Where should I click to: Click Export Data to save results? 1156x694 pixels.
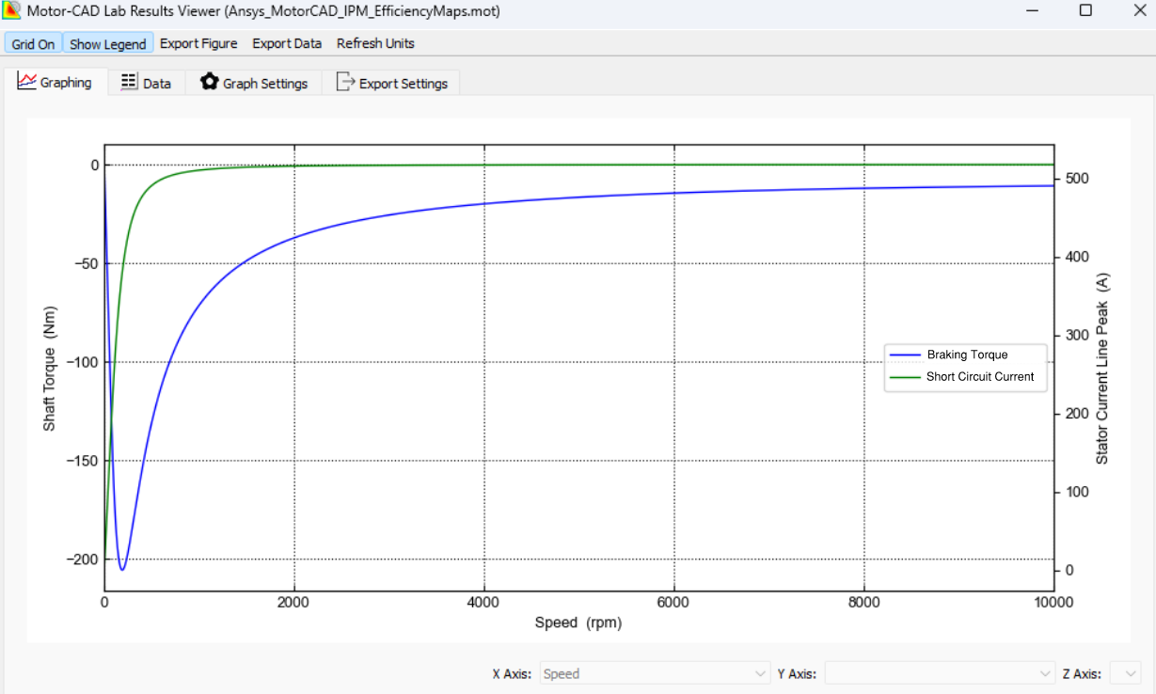287,43
